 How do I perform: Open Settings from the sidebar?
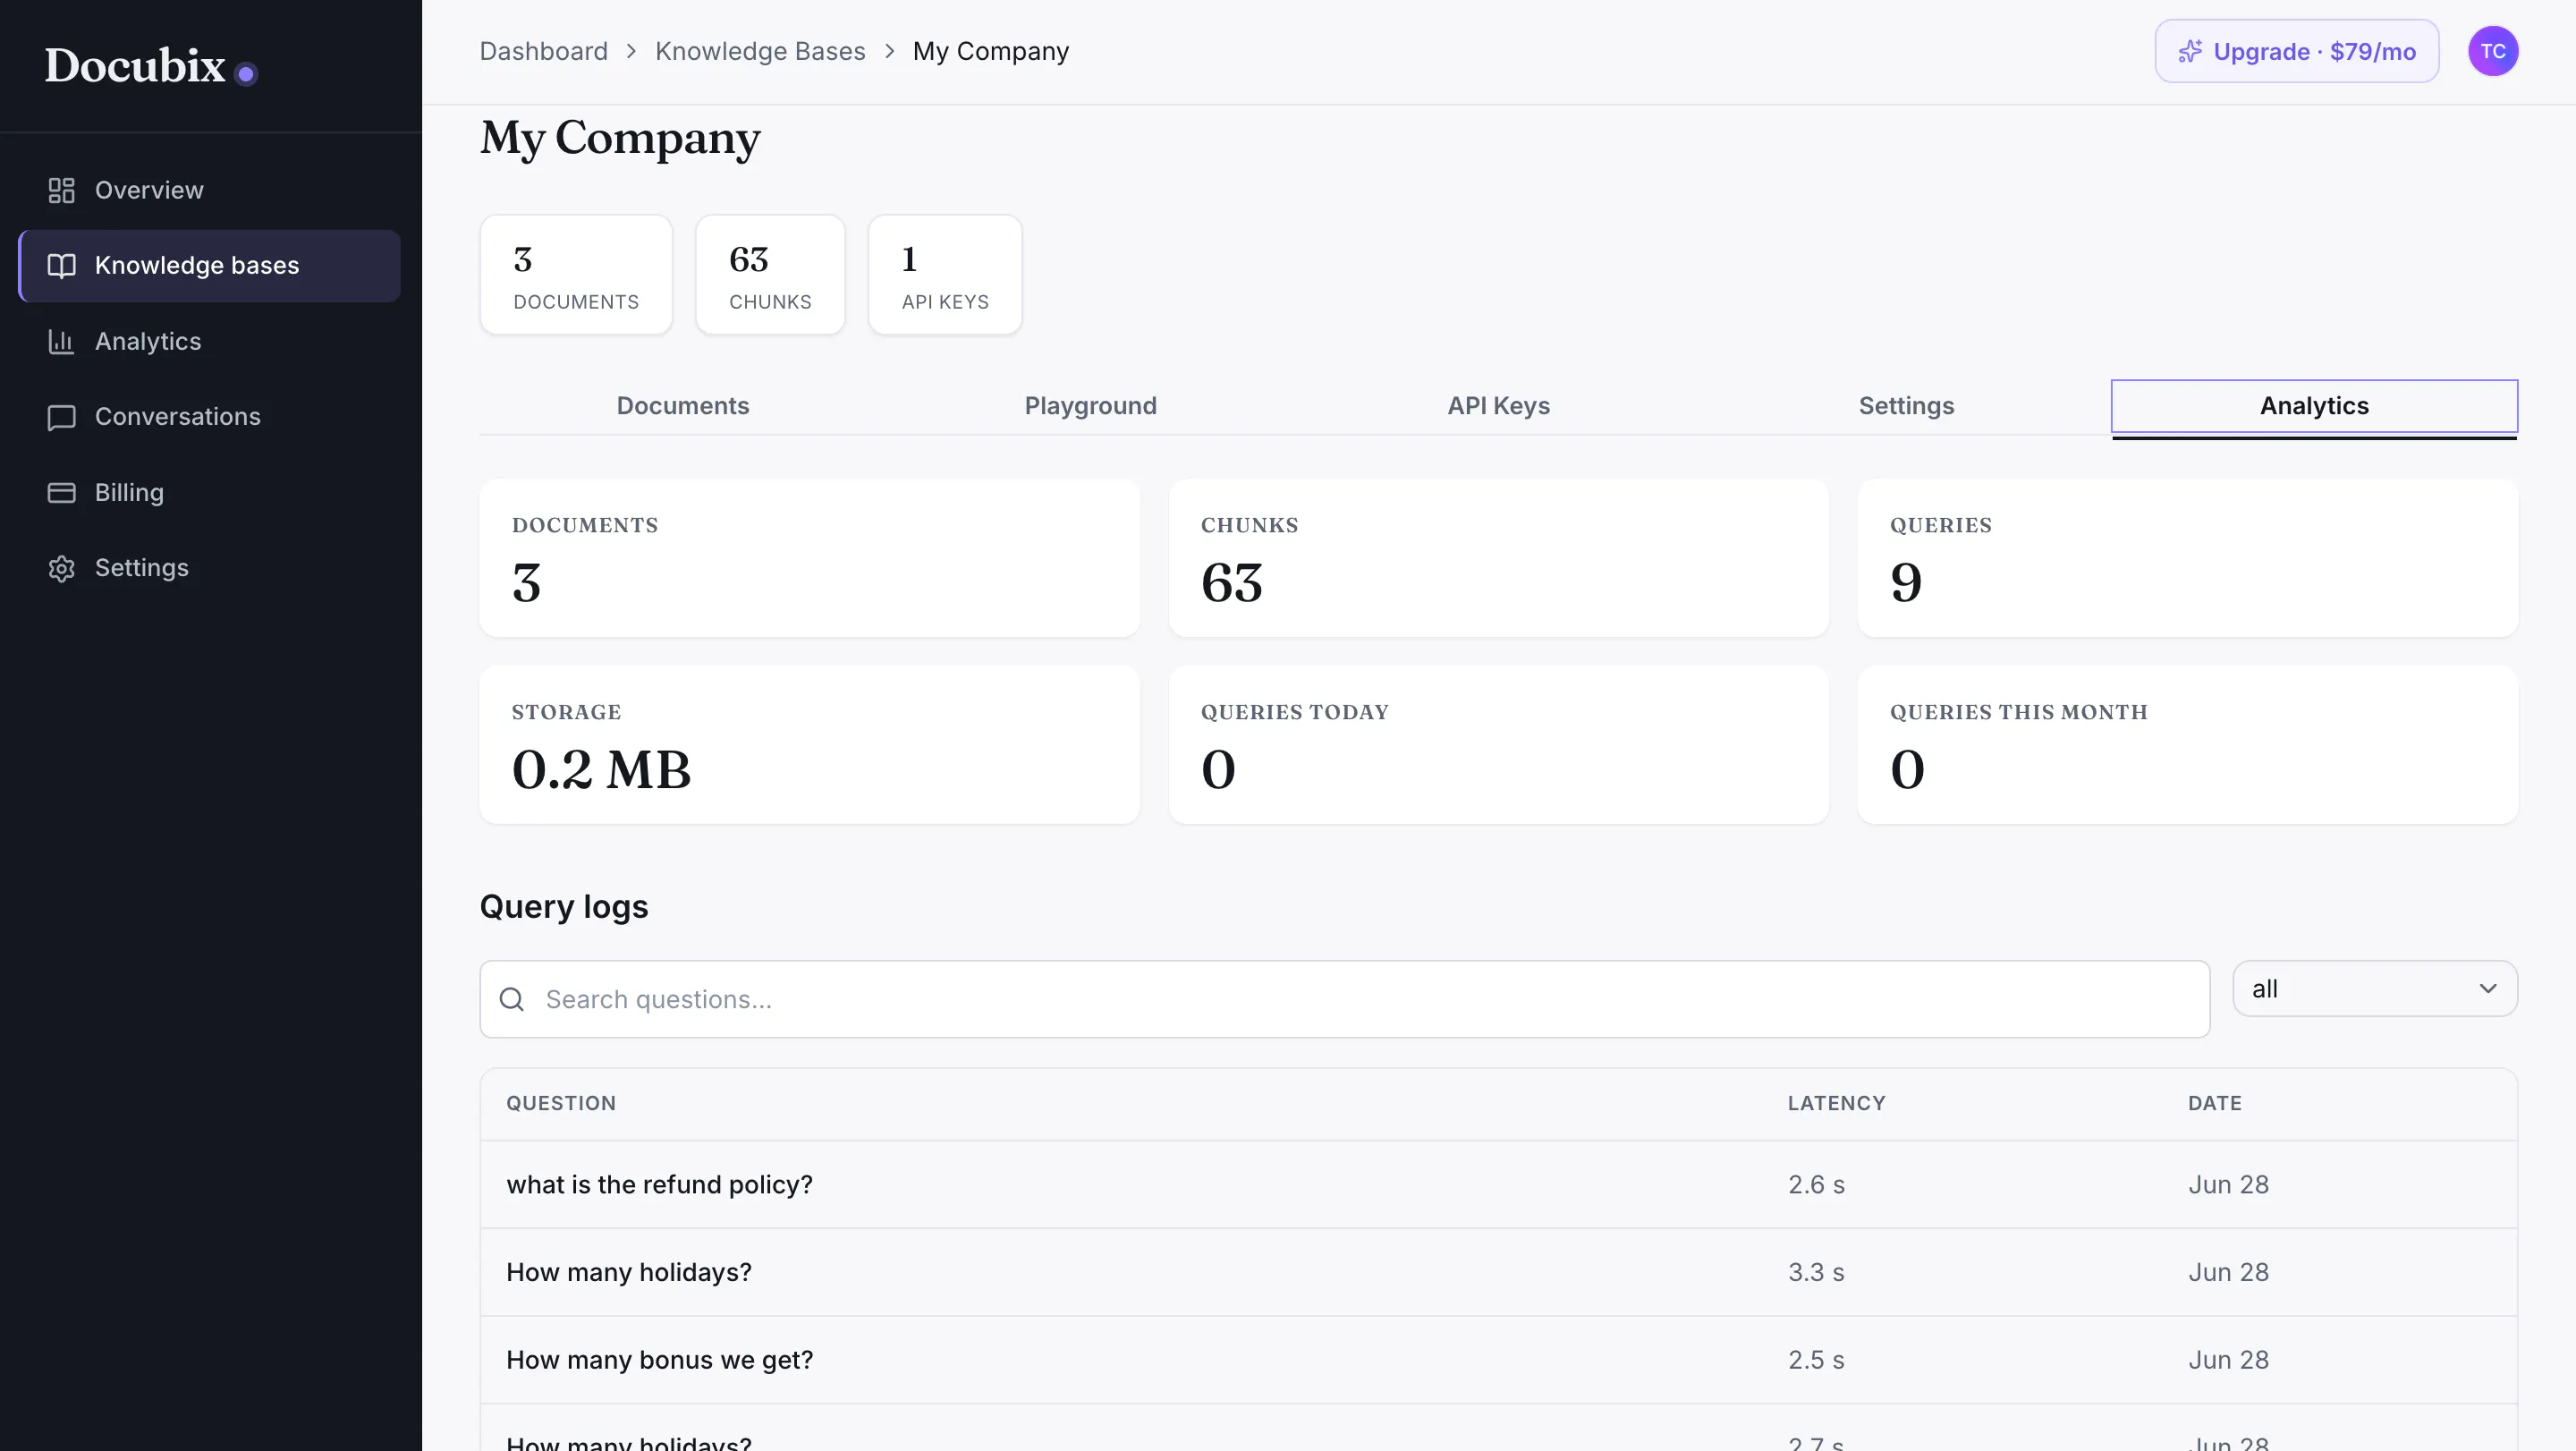[210, 568]
